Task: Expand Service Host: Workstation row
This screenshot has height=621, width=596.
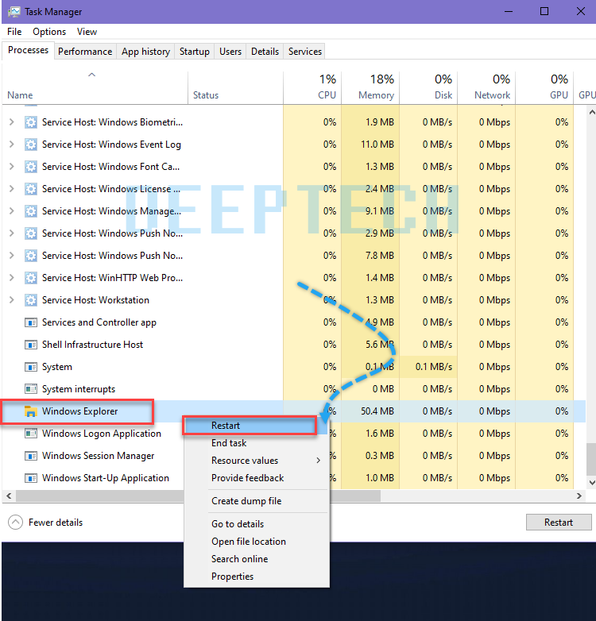Action: pyautogui.click(x=11, y=300)
